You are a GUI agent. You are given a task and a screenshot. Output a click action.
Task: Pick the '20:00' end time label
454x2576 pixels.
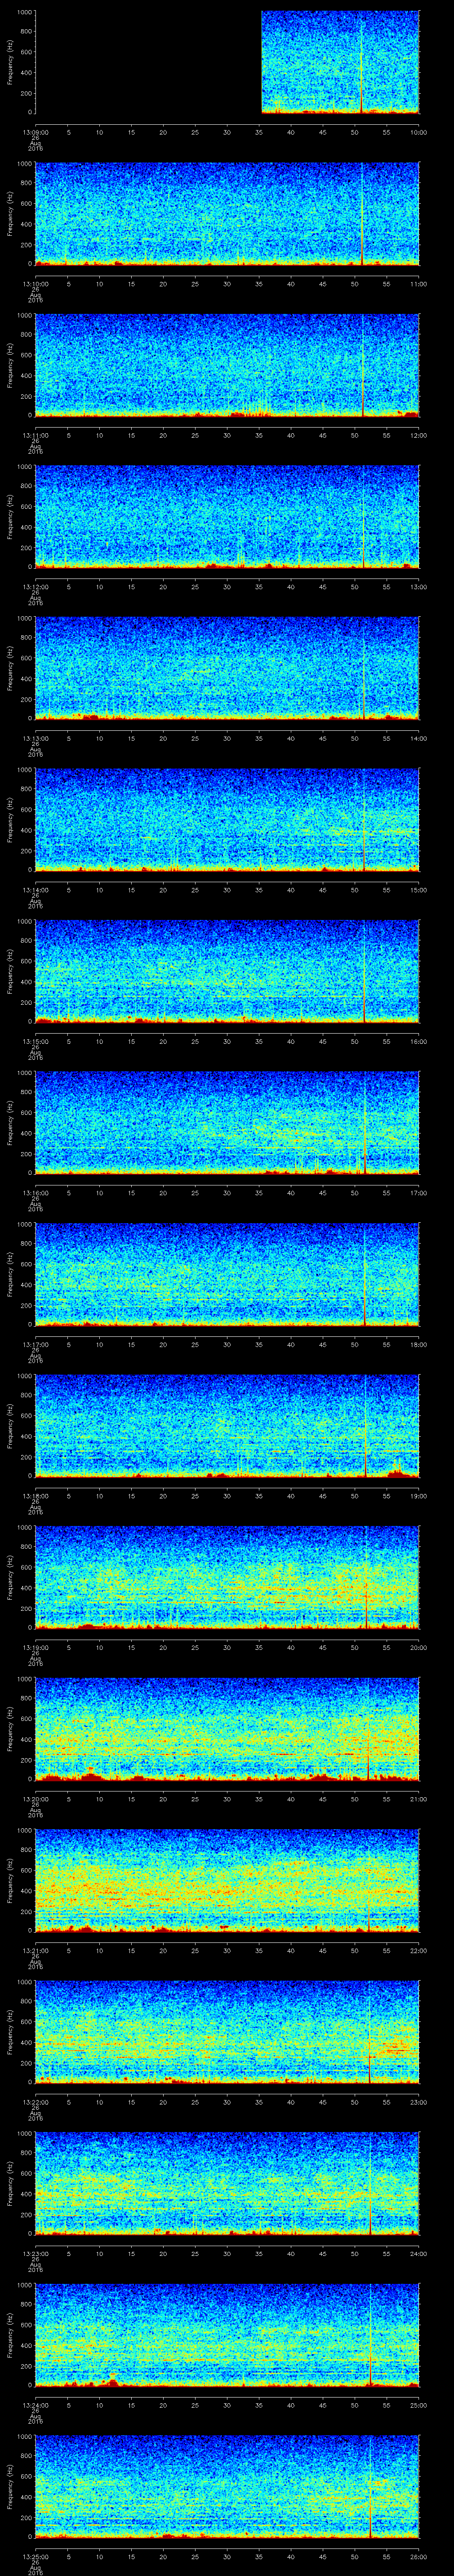pos(419,1647)
